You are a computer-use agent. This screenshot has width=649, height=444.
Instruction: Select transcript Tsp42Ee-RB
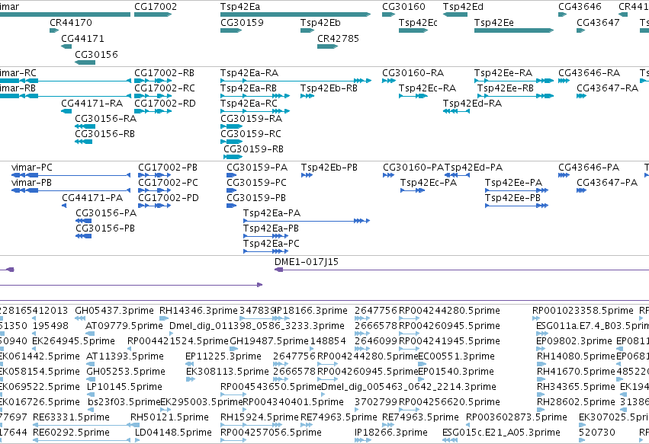click(x=505, y=88)
